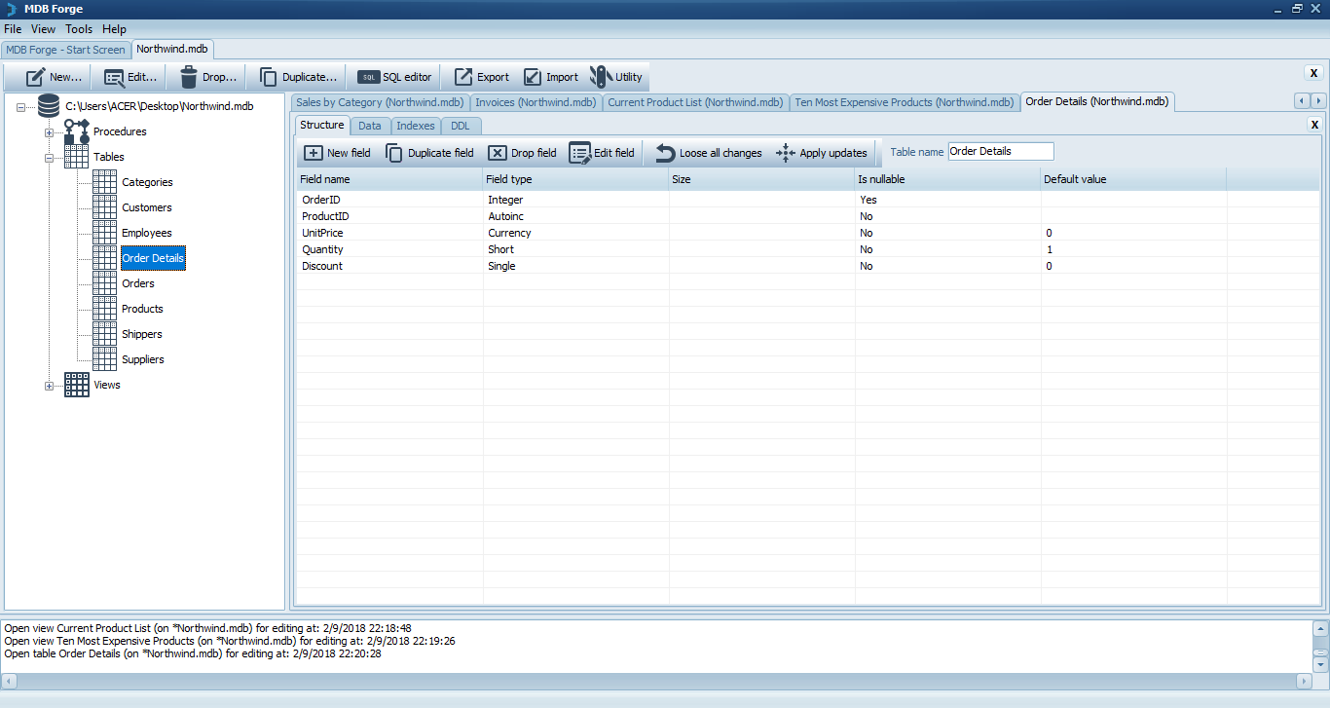Click the Duplicate... toolbar button
This screenshot has width=1330, height=708.
(x=298, y=77)
